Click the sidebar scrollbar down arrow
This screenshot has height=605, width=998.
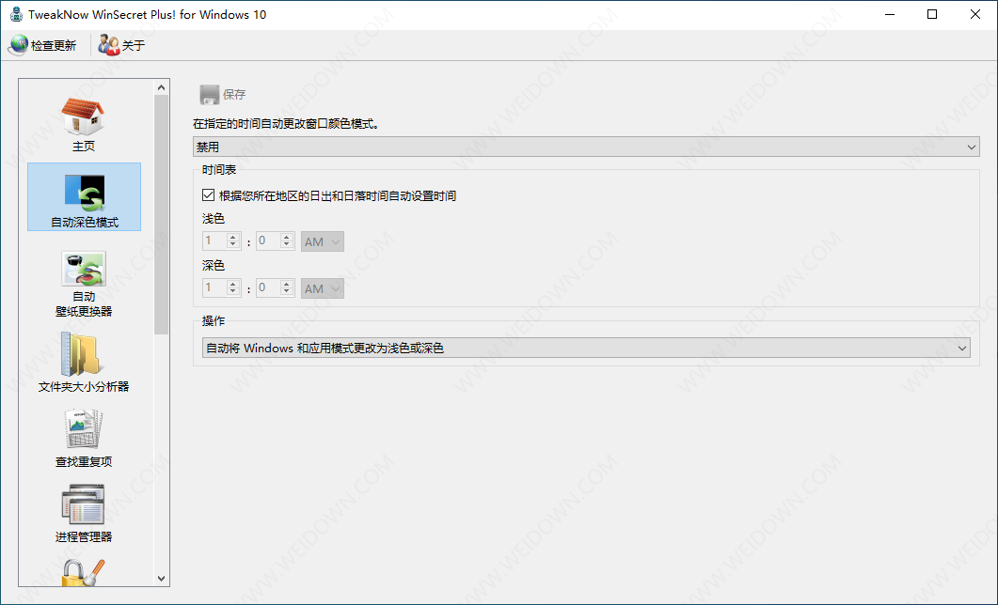tap(161, 579)
